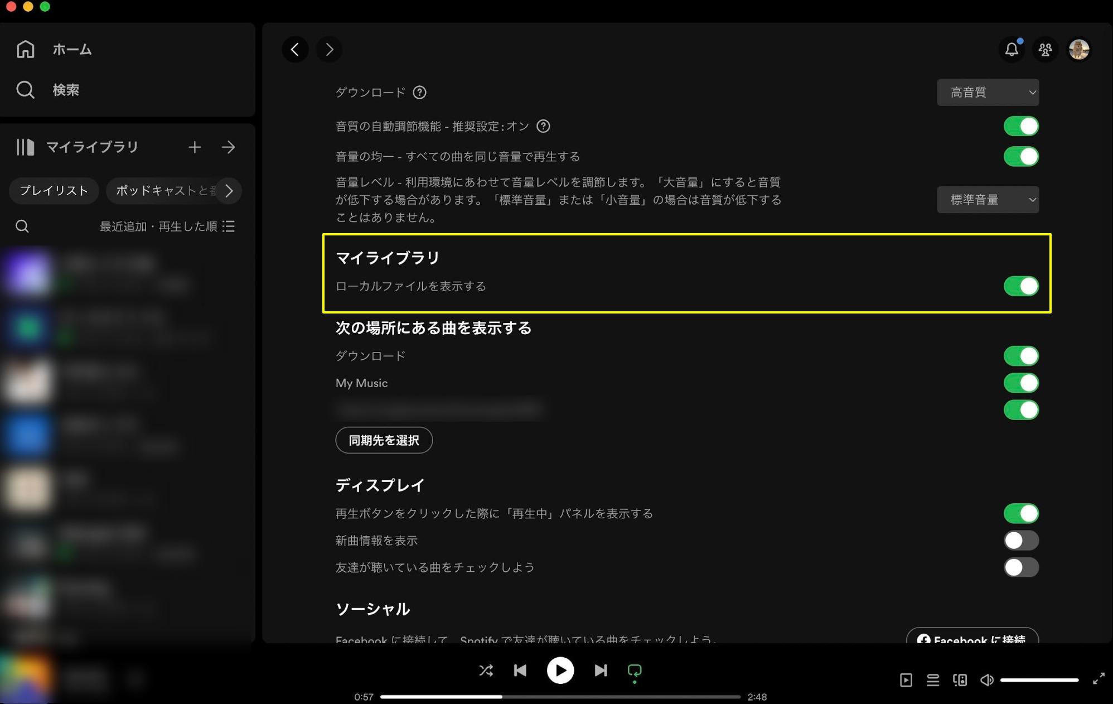Viewport: 1113px width, 704px height.
Task: Click the ソーシャル section heading
Action: [372, 609]
